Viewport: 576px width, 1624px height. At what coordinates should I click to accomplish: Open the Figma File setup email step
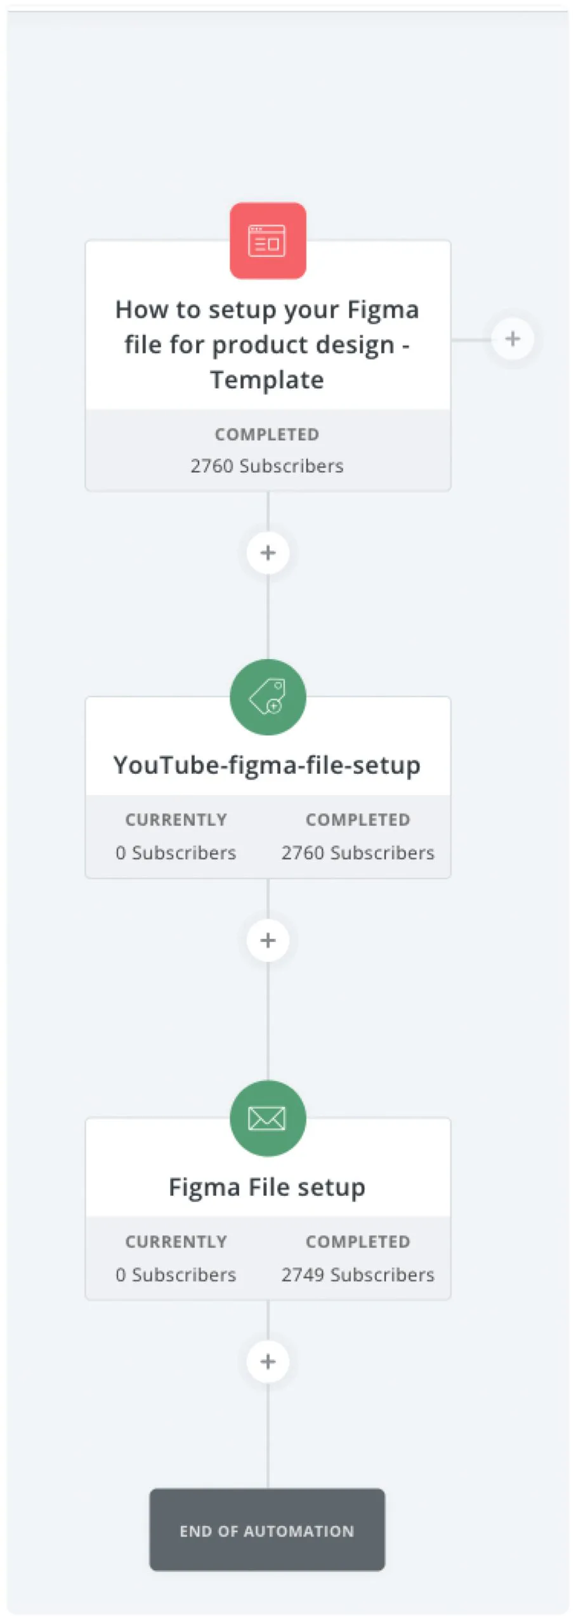(x=267, y=1187)
